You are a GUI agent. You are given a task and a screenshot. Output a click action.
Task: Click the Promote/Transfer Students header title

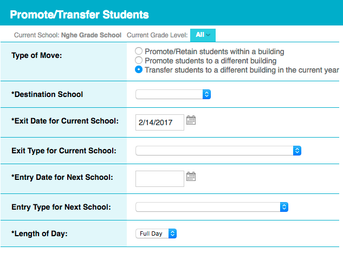pos(79,14)
